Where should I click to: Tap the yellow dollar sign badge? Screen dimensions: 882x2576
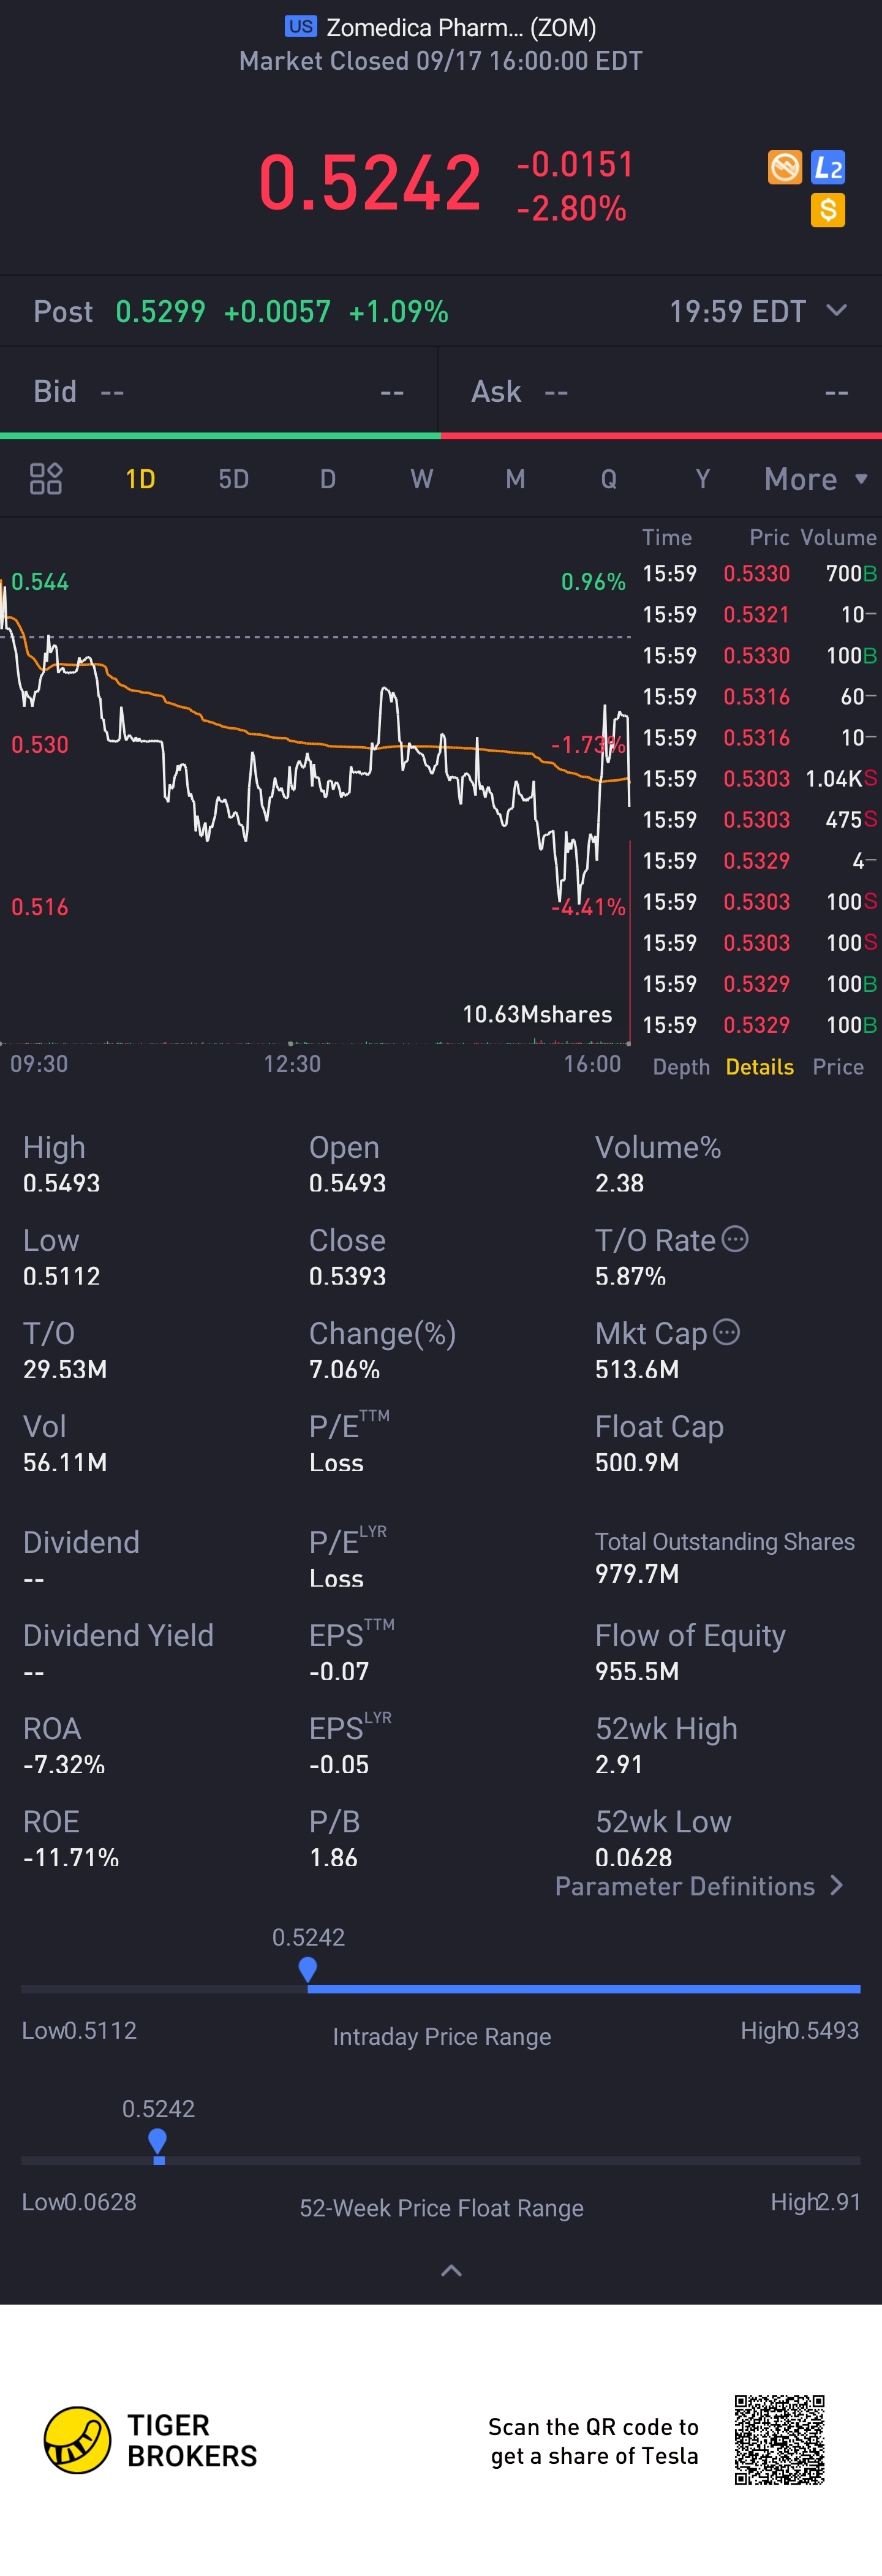pos(828,210)
